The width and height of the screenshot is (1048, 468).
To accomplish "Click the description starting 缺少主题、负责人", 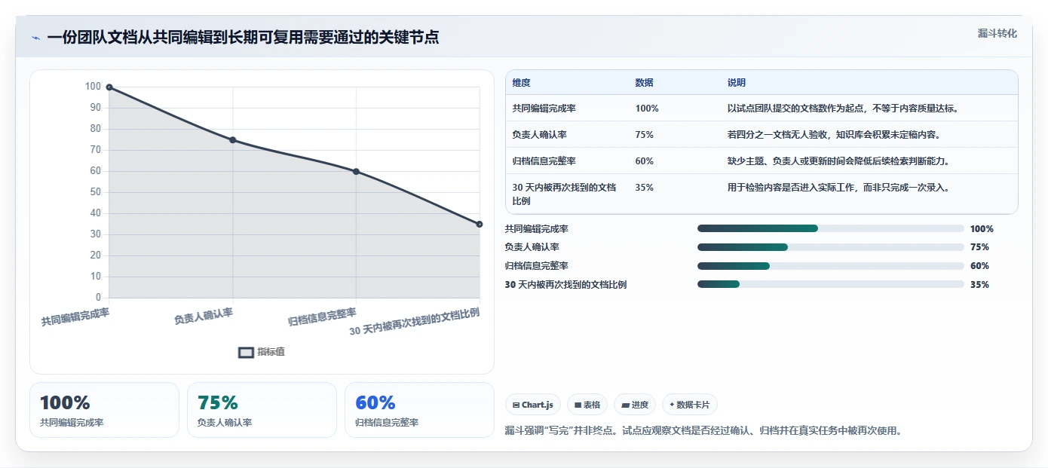I will [838, 161].
